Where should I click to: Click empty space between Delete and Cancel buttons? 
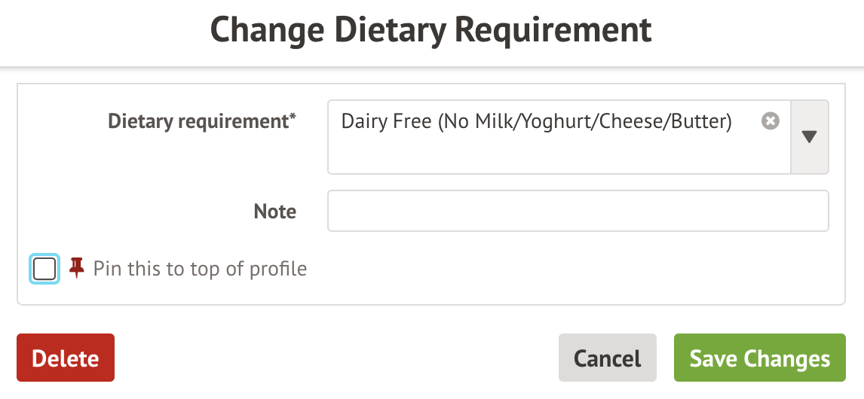pos(335,358)
